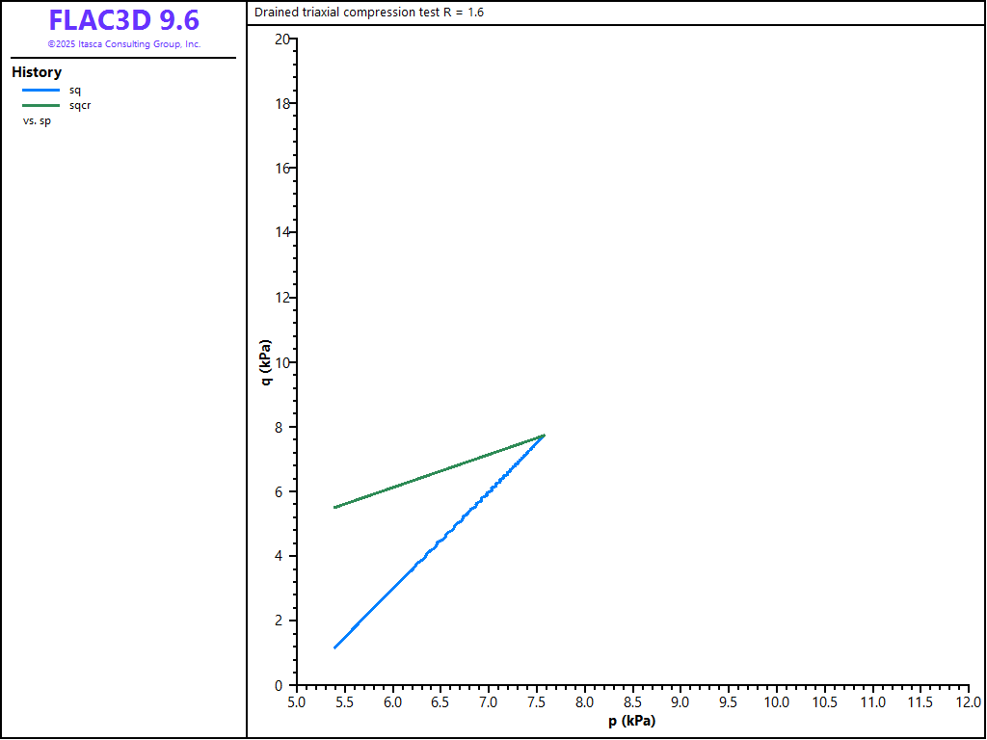Click the start of the blue sq curve
The height and width of the screenshot is (740, 987).
(x=334, y=647)
